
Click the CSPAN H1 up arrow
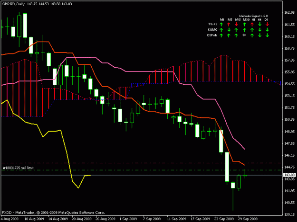252,36
